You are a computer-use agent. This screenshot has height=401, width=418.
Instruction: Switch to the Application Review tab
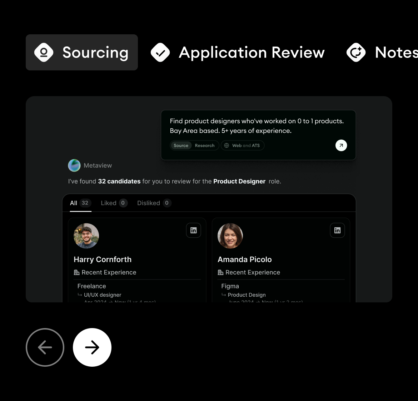(x=238, y=52)
